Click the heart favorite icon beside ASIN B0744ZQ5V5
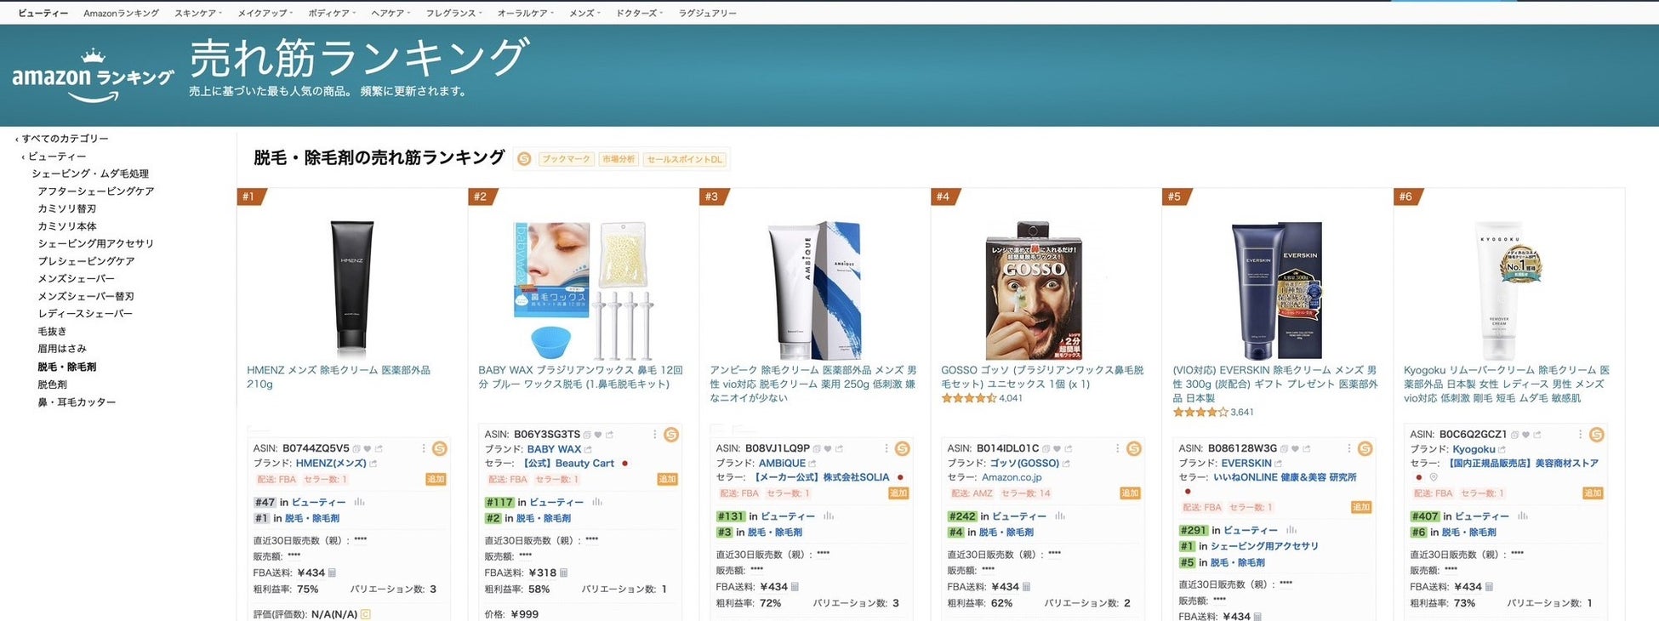Image resolution: width=1659 pixels, height=621 pixels. [368, 448]
